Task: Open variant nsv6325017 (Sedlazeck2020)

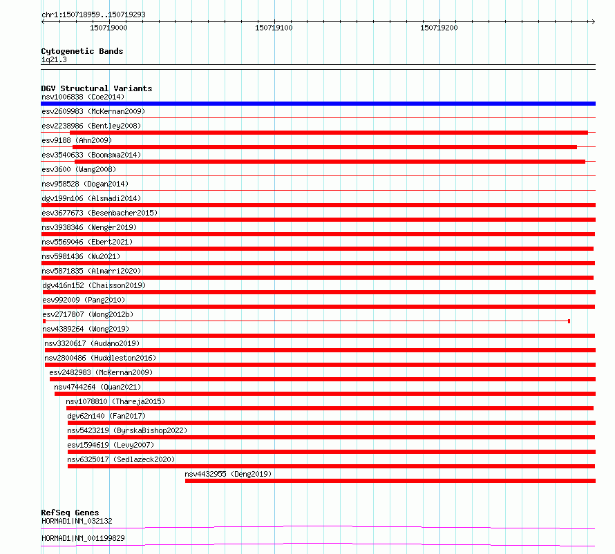Action: tap(121, 459)
